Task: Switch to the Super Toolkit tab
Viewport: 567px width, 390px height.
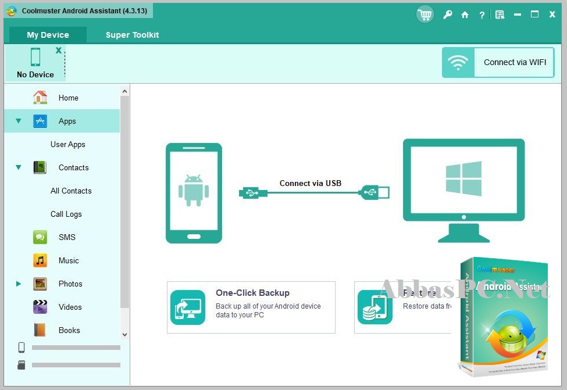Action: (132, 35)
